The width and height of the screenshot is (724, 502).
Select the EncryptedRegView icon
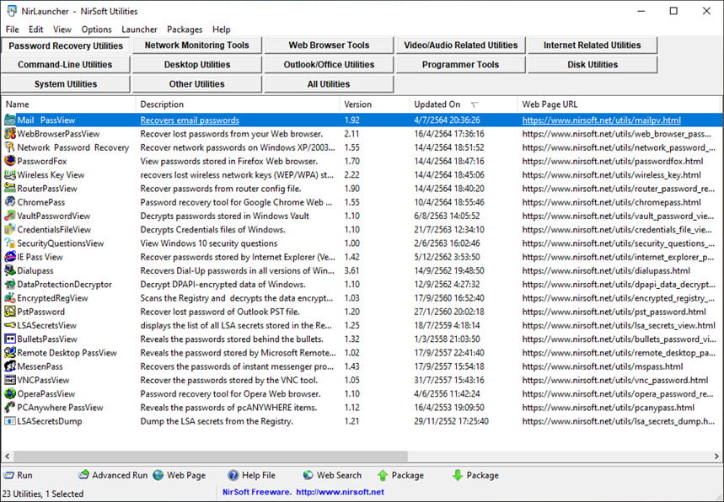(10, 298)
